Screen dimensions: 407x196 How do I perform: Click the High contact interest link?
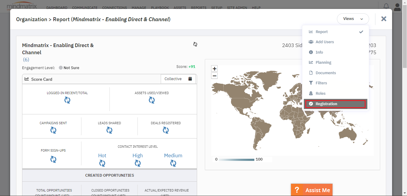click(x=138, y=155)
